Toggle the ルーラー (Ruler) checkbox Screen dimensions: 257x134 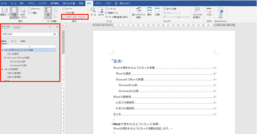coord(64,9)
